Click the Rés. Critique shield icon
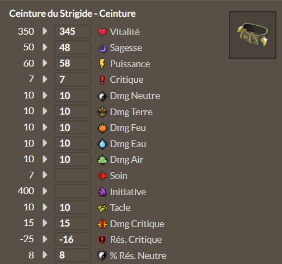282x264 pixels. click(x=102, y=240)
